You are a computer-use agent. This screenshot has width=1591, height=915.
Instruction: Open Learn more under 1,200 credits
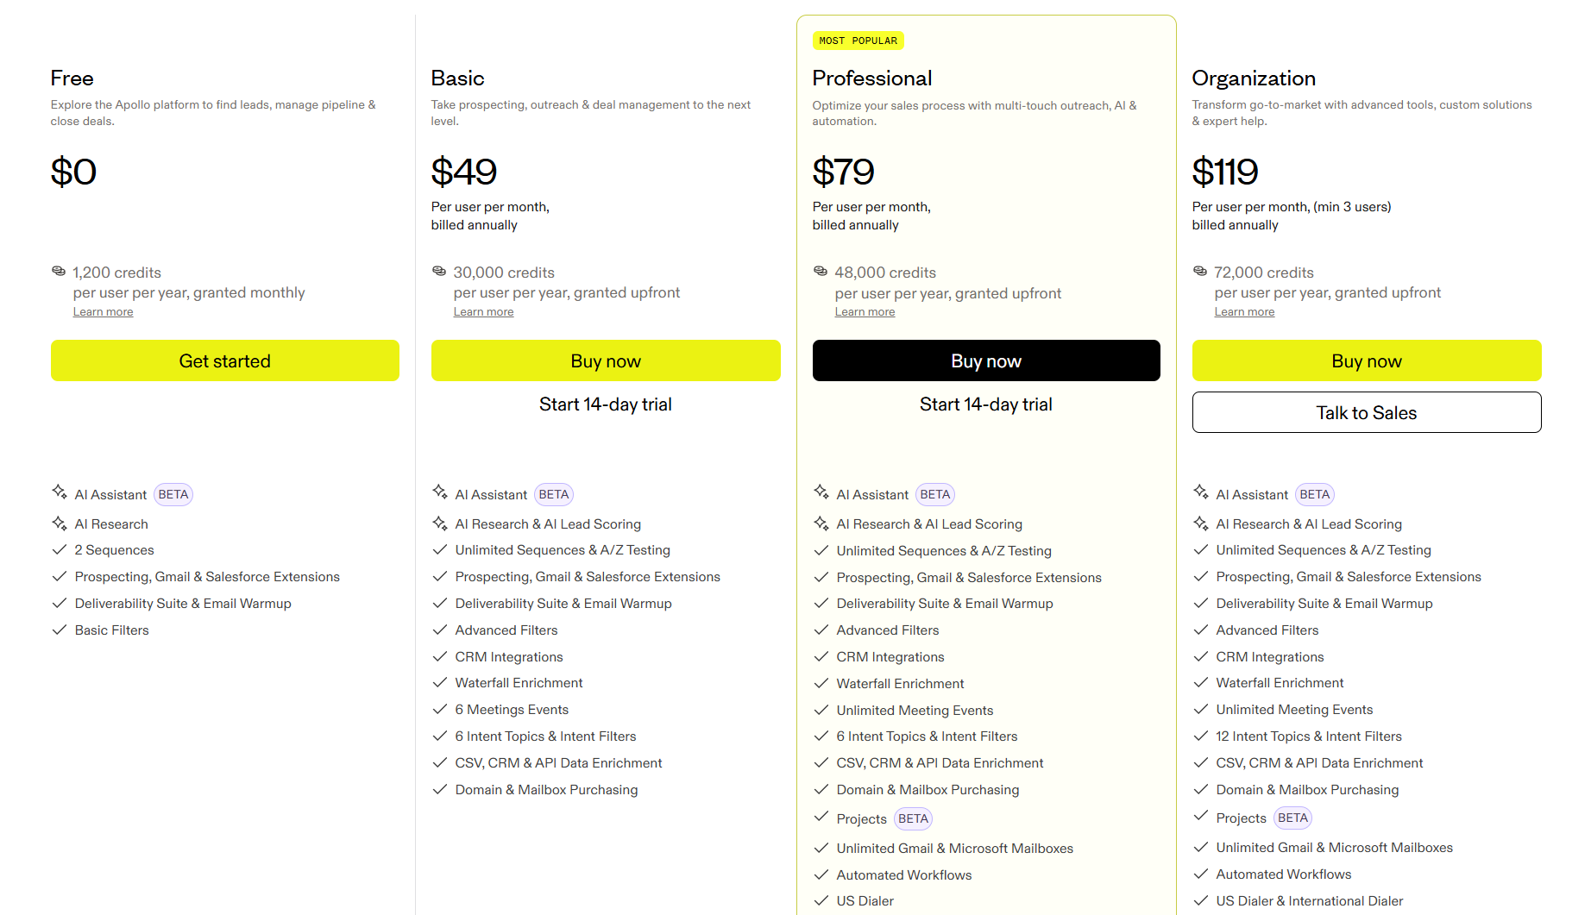click(x=104, y=312)
